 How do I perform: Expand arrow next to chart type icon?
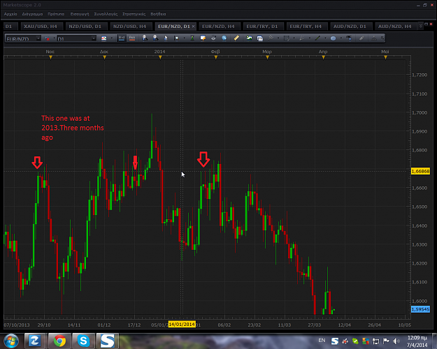[x=111, y=38]
